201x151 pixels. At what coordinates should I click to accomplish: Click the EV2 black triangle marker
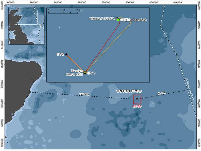coord(66,54)
